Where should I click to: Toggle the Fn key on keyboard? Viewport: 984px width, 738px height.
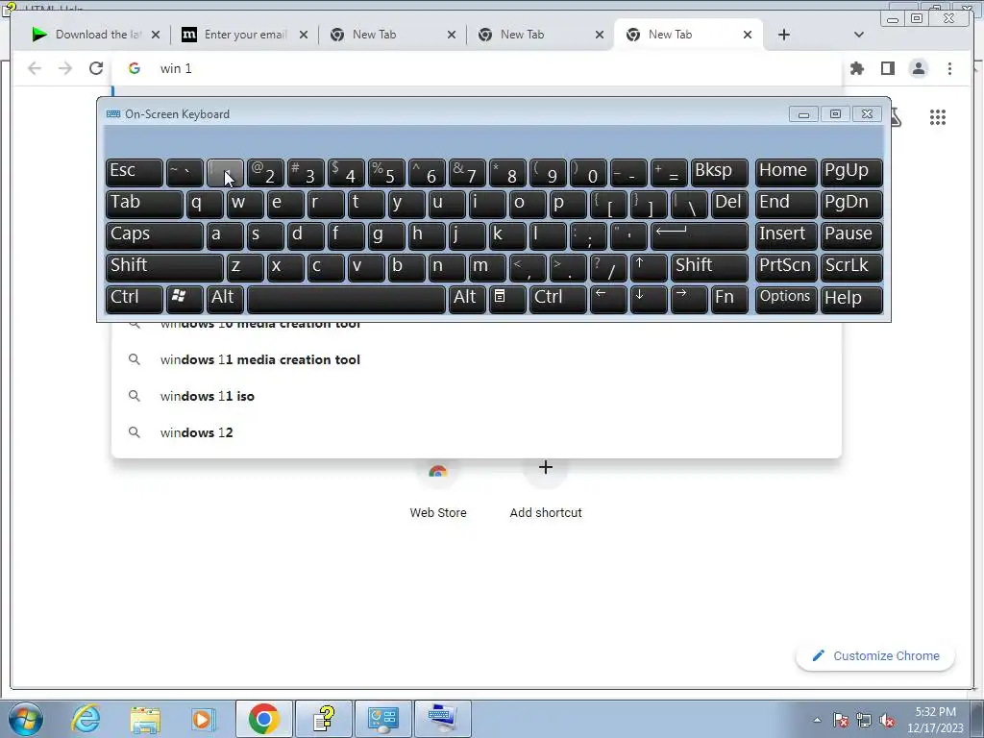[729, 299]
